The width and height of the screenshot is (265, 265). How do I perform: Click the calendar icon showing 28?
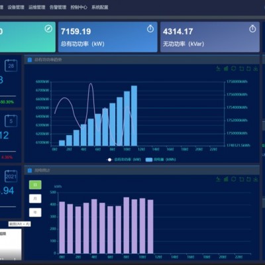pos(11,66)
